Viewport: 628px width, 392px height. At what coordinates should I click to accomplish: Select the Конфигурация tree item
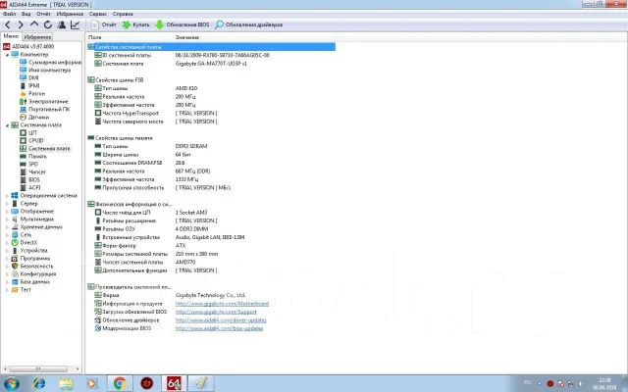point(33,274)
